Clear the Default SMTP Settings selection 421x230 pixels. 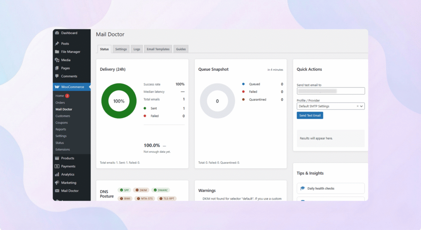point(357,106)
